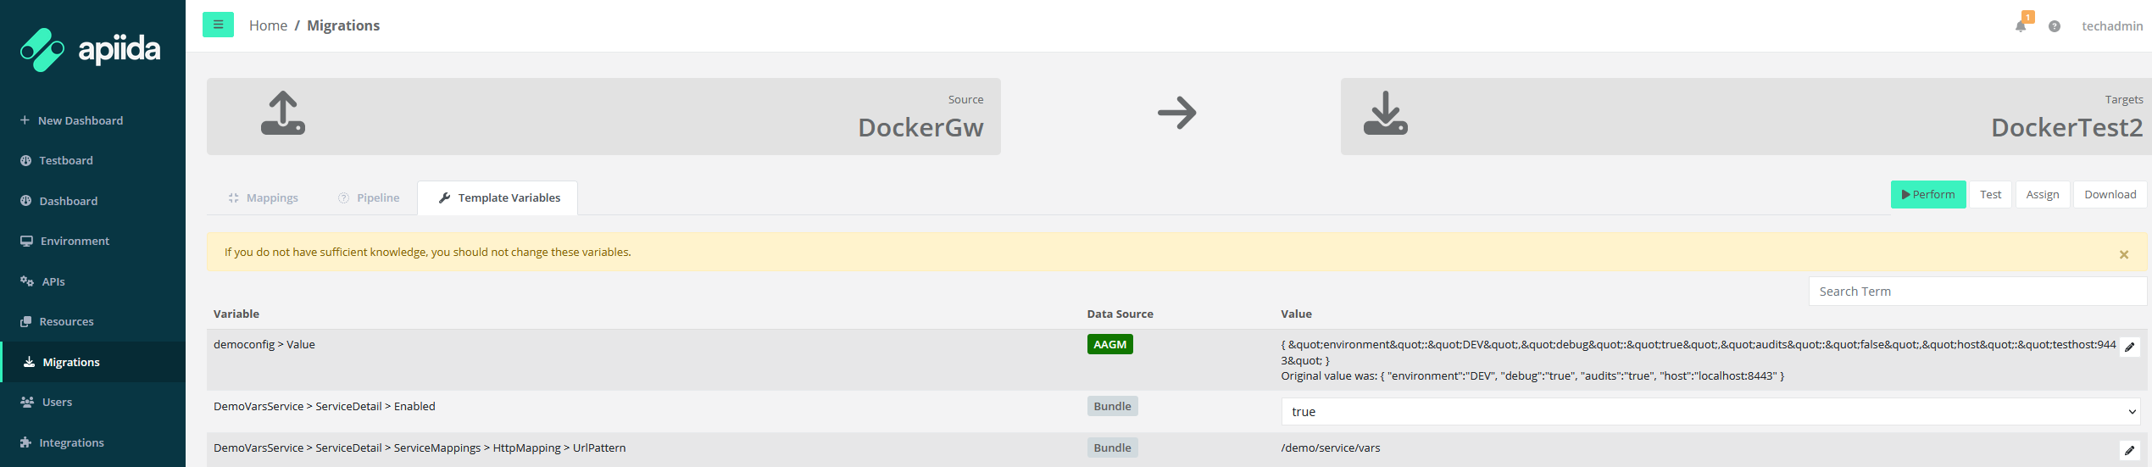Screen dimensions: 2152x467
Task: Dismiss the yellow warning banner
Action: click(x=2124, y=254)
